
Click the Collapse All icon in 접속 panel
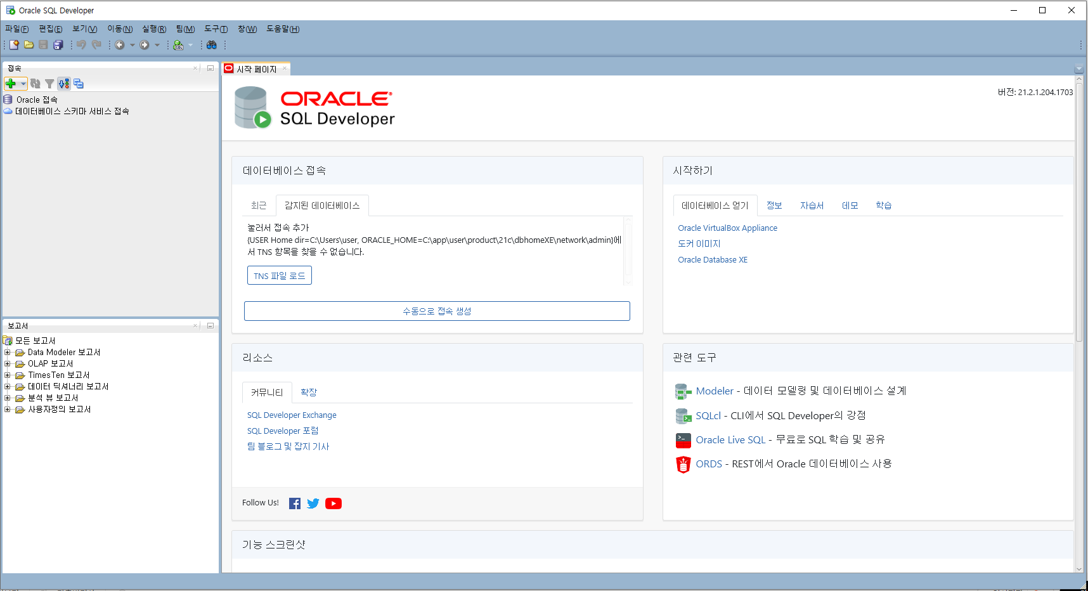(x=79, y=84)
